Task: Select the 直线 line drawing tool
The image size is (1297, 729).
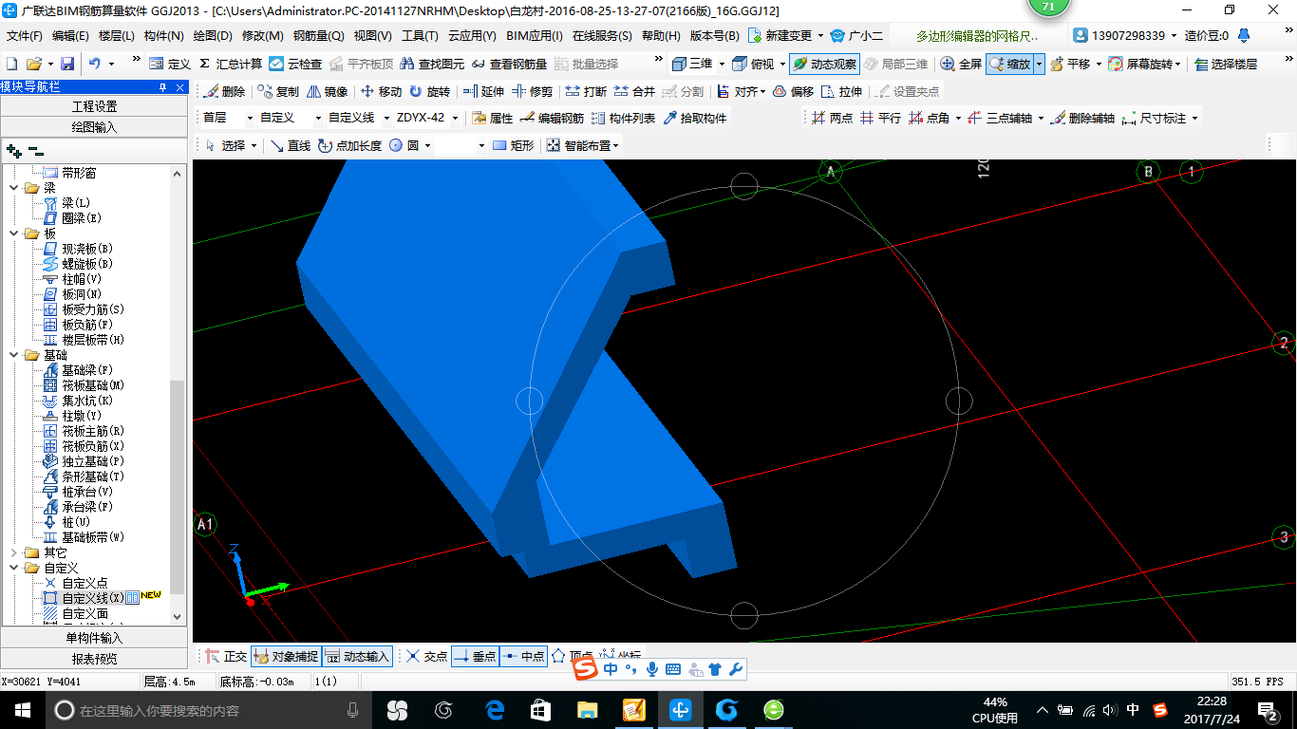Action: coord(290,145)
